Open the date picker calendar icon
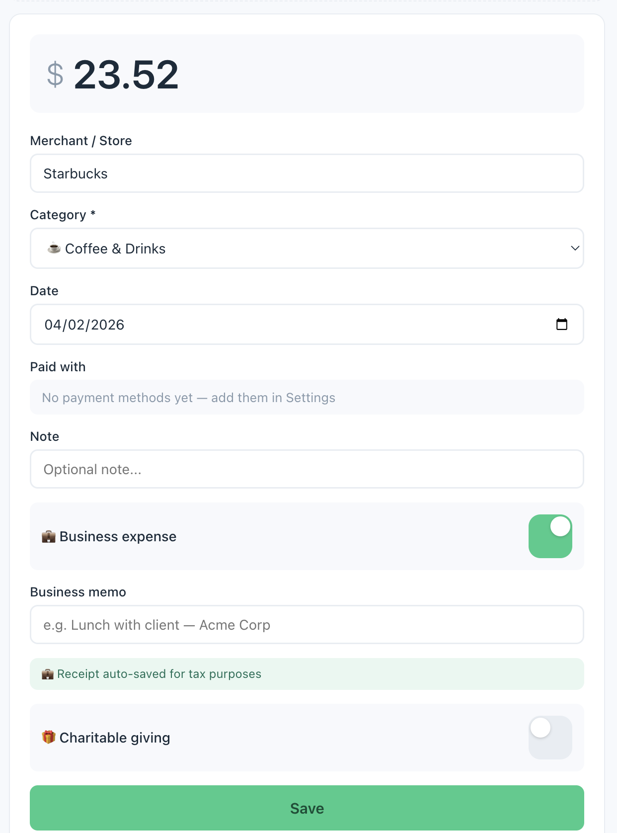This screenshot has height=833, width=617. click(561, 325)
